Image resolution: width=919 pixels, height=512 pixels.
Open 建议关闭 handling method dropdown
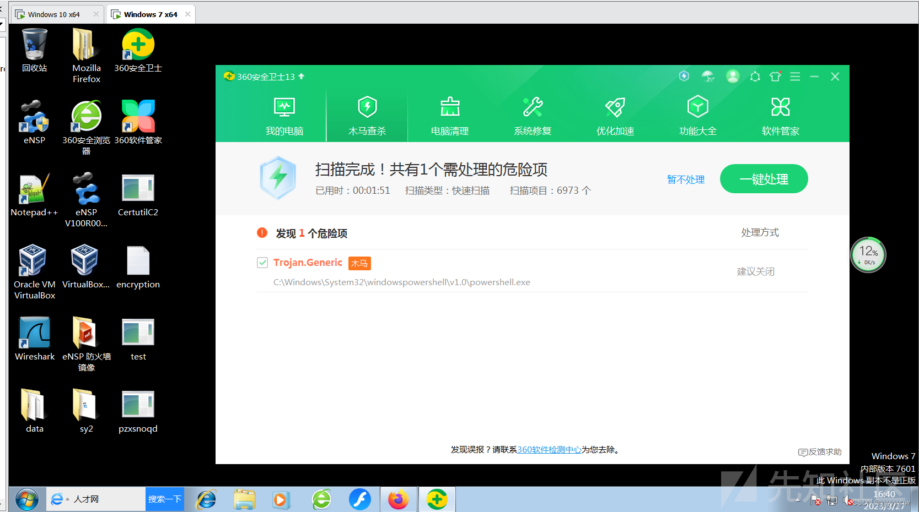(756, 271)
